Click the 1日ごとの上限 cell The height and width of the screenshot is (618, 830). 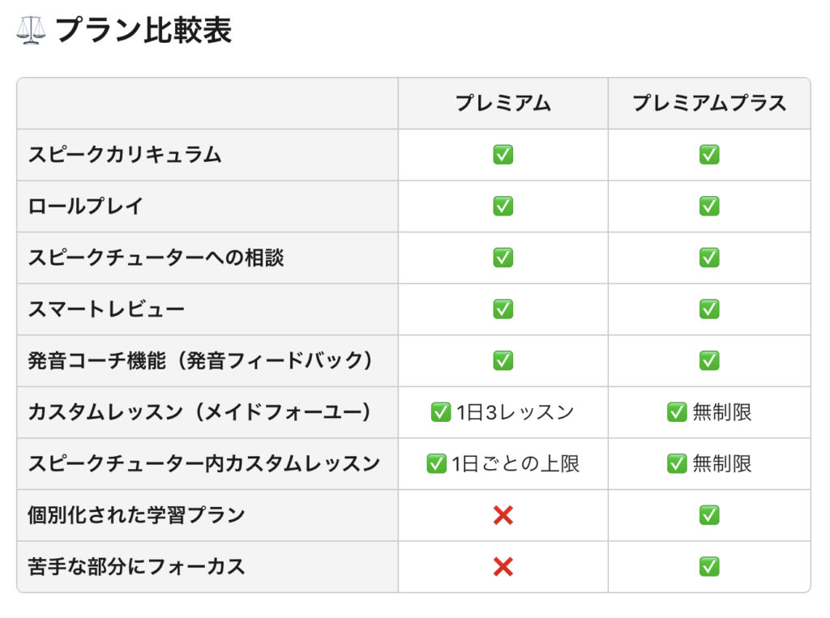503,463
